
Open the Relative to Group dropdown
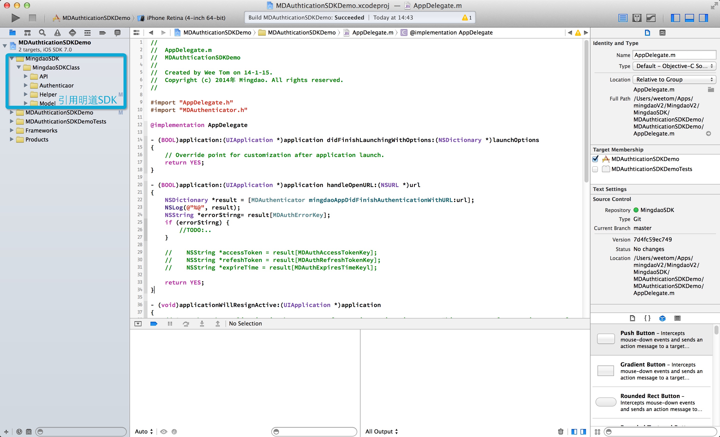(x=674, y=79)
